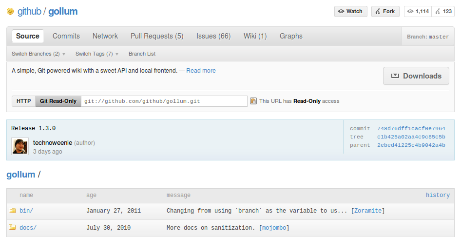Click the bin folder icon
The image size is (461, 237).
[12, 210]
